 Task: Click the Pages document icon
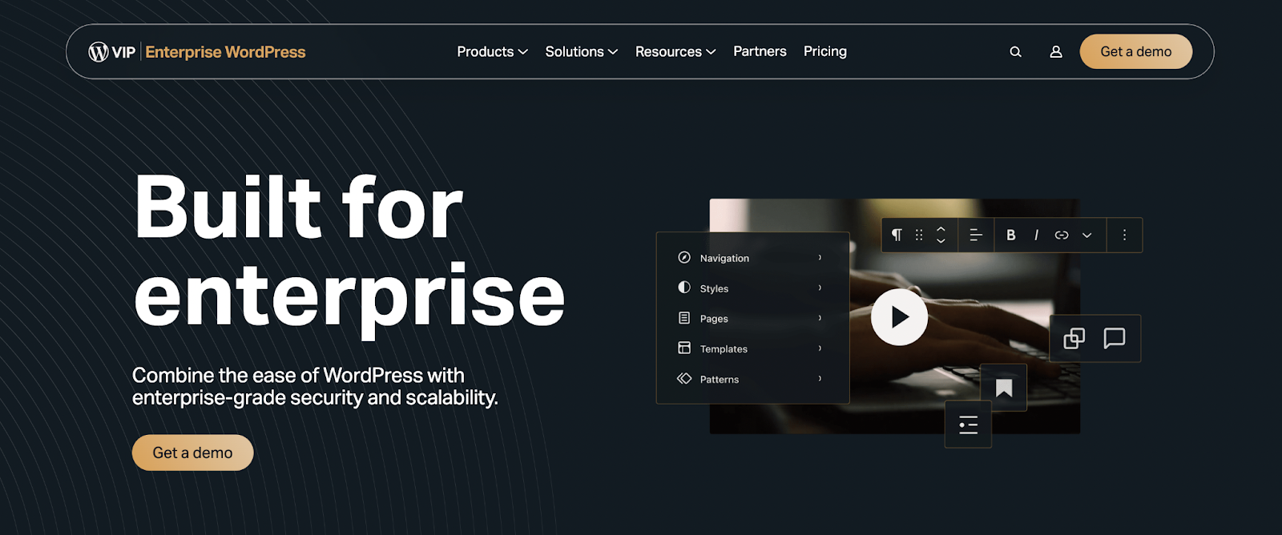pyautogui.click(x=684, y=318)
